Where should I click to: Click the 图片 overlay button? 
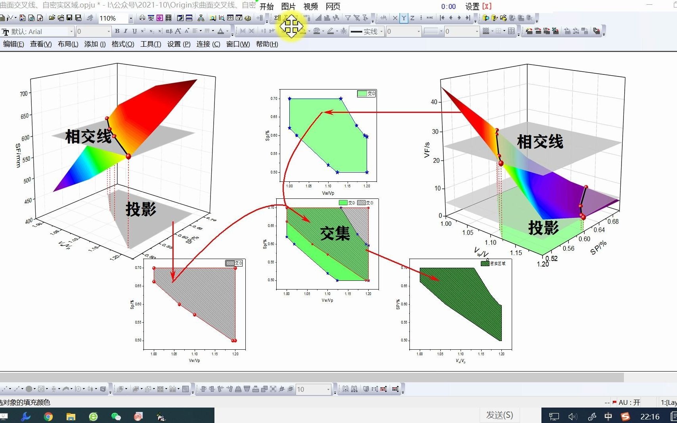coord(288,6)
